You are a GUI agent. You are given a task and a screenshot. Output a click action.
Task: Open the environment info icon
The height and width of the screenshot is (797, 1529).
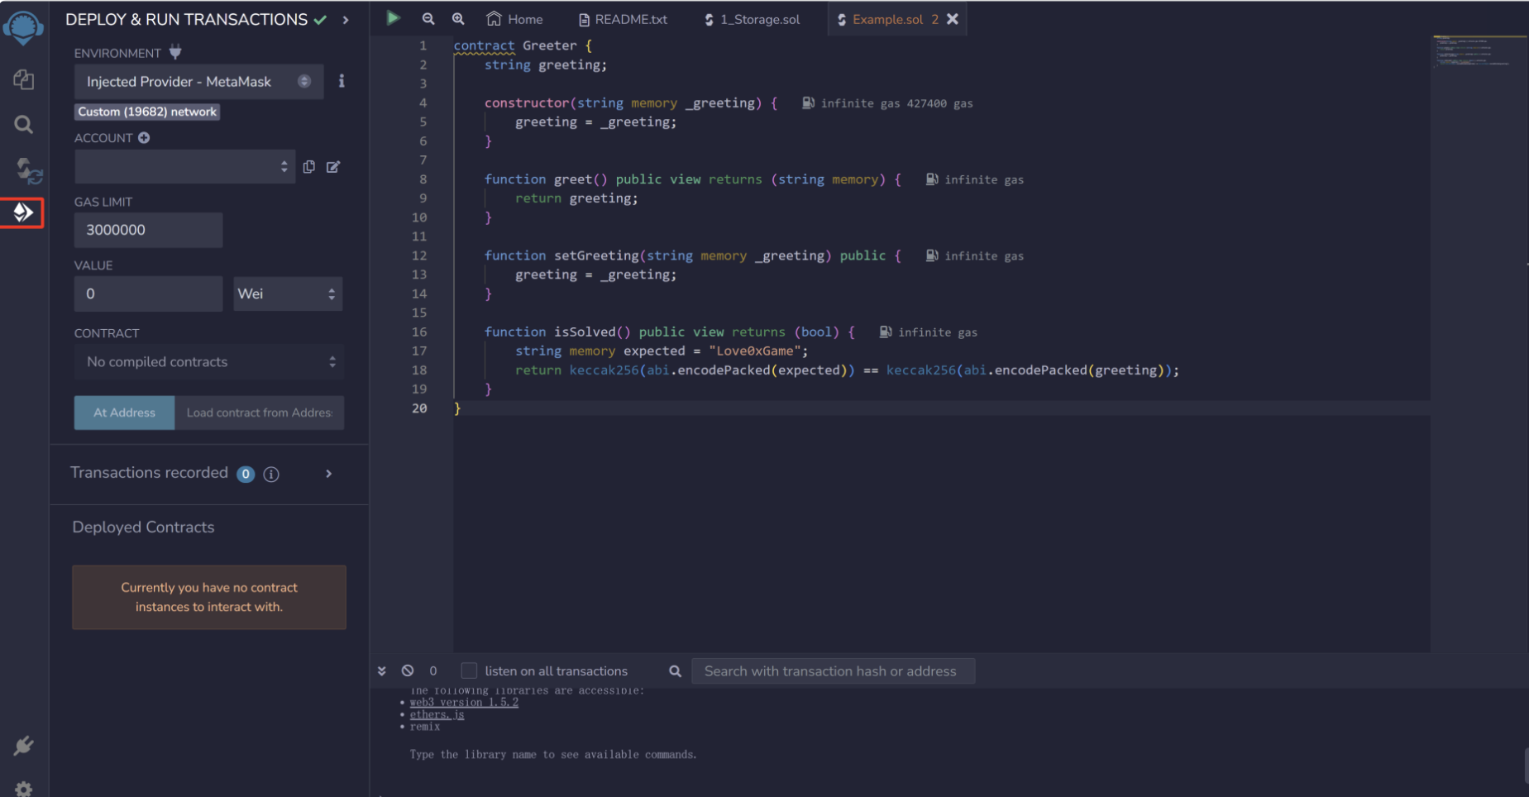pos(342,81)
